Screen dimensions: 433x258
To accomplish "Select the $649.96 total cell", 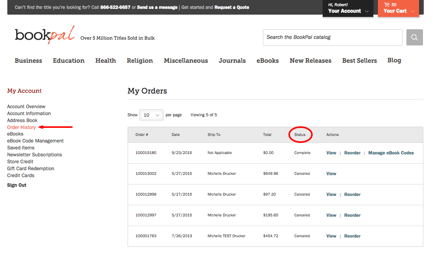I will (271, 174).
